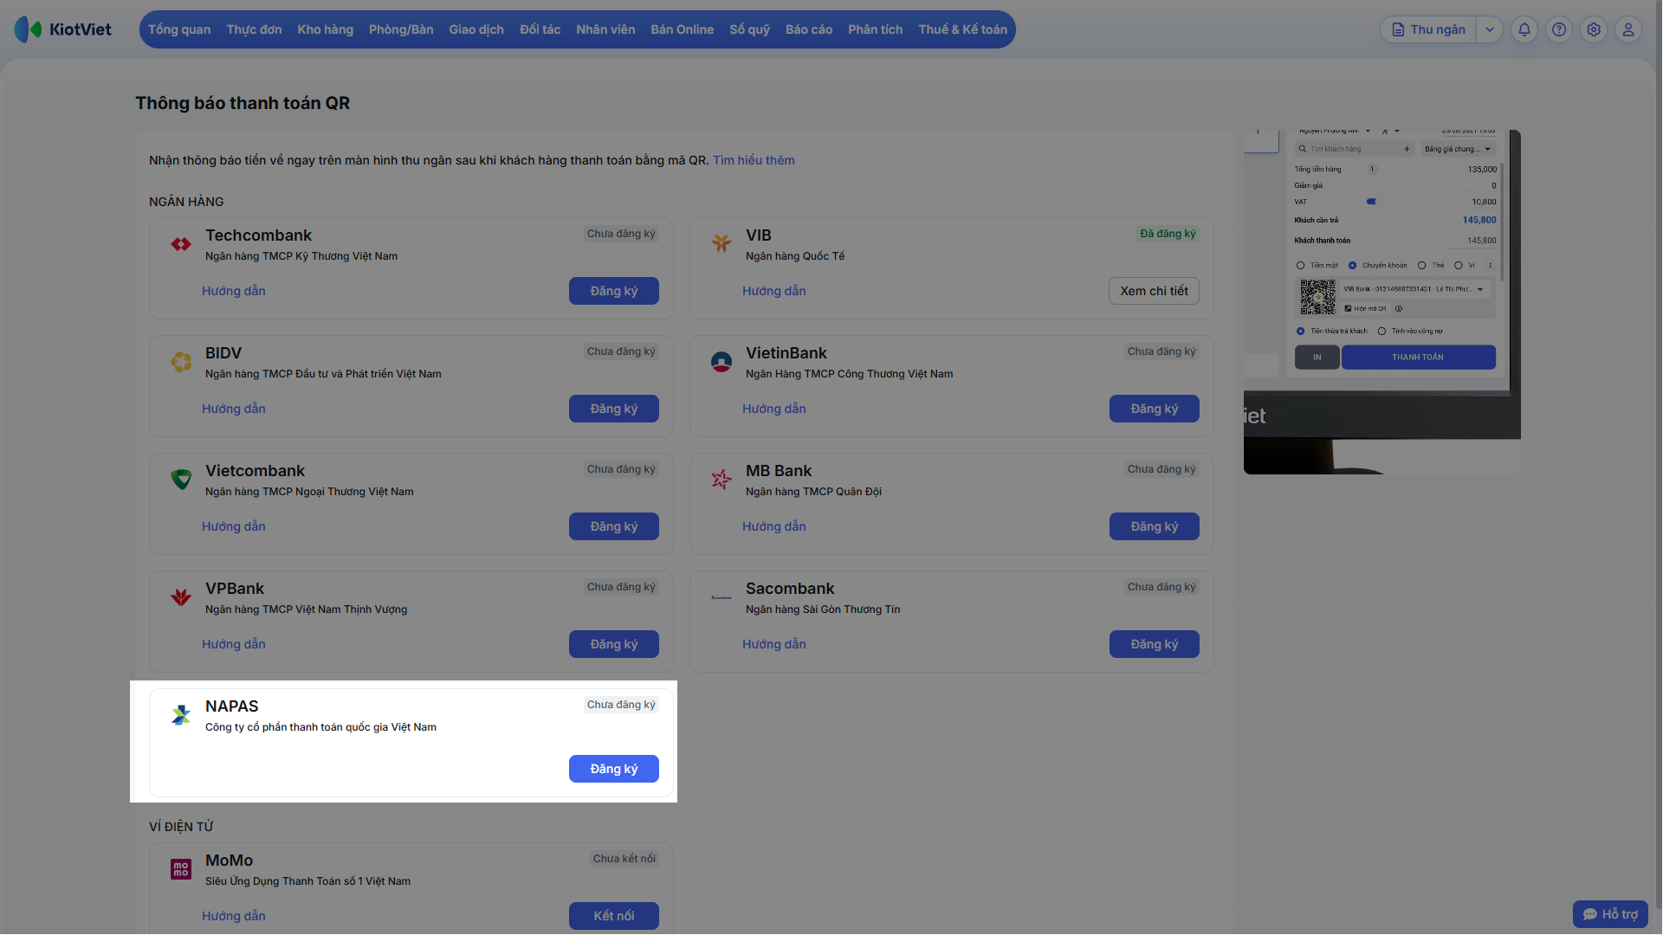The height and width of the screenshot is (935, 1663).
Task: Open the Thực đơn menu
Action: pos(254,29)
